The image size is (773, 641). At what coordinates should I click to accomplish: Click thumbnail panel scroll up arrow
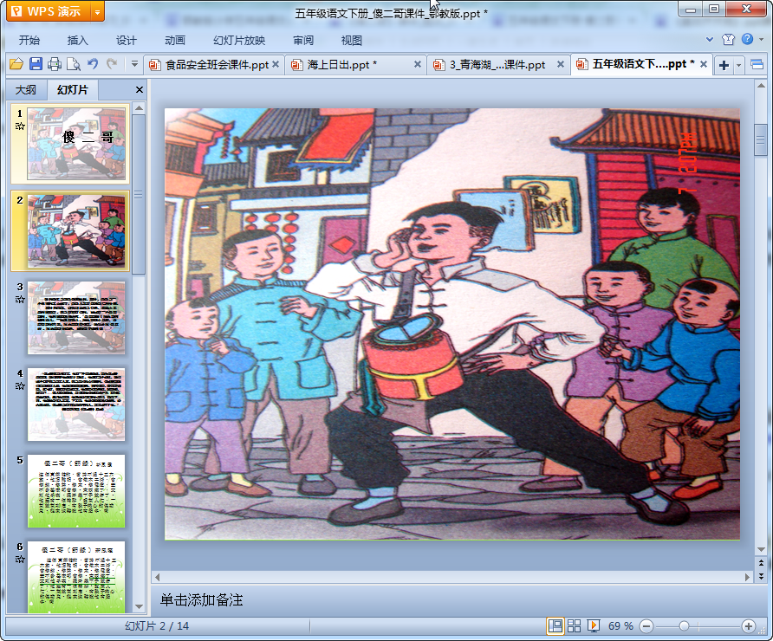pyautogui.click(x=139, y=108)
